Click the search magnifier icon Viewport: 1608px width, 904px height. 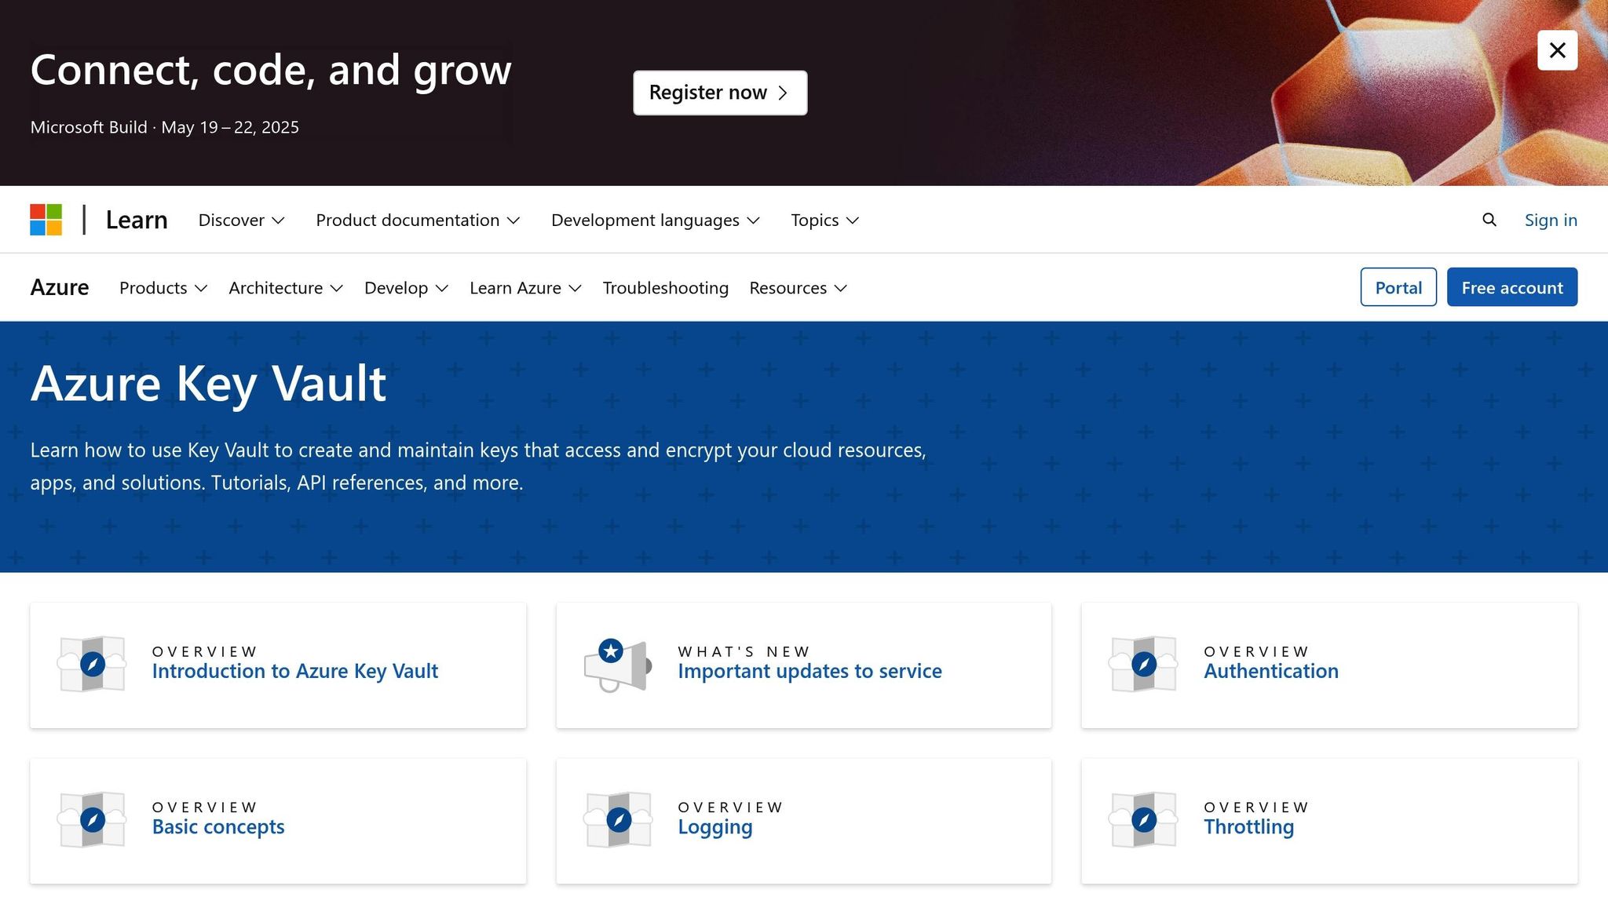[1489, 221]
